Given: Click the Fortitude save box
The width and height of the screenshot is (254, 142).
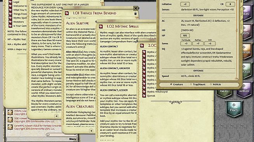Looking at the screenshot, I should (x=186, y=44).
